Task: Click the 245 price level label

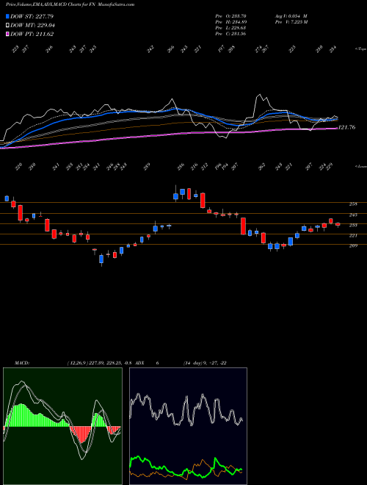Action: coord(353,215)
